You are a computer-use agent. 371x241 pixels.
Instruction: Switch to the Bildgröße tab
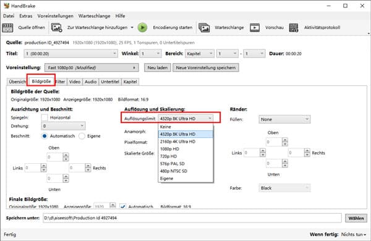[x=41, y=82]
